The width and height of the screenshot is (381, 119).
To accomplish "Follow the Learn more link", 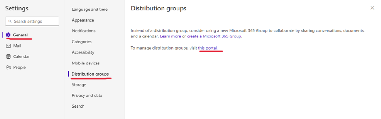I will pos(170,36).
